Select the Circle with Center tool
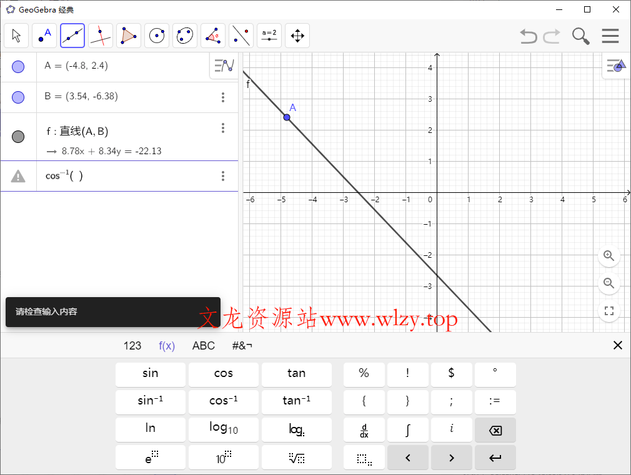The image size is (631, 475). click(x=157, y=36)
